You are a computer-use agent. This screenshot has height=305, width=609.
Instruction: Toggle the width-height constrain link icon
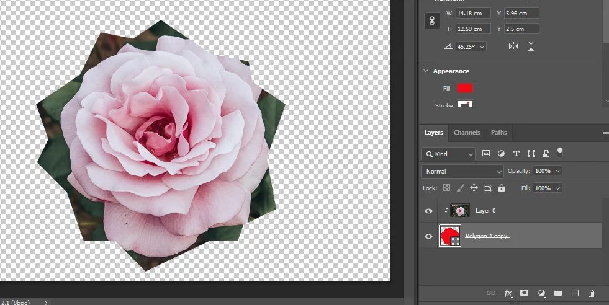pos(432,20)
